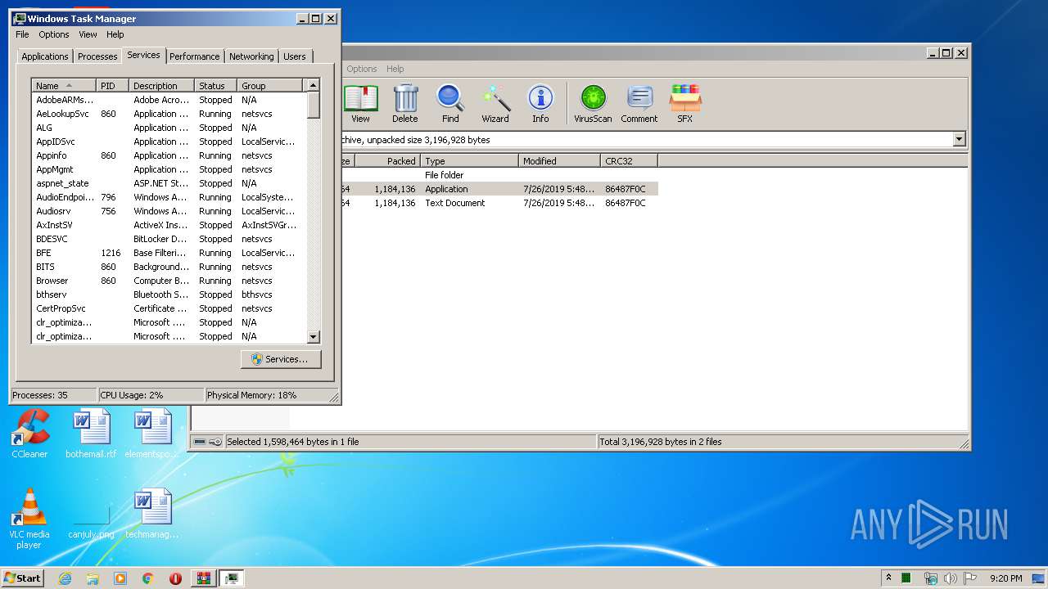
Task: Sort services by Description column
Action: point(162,86)
